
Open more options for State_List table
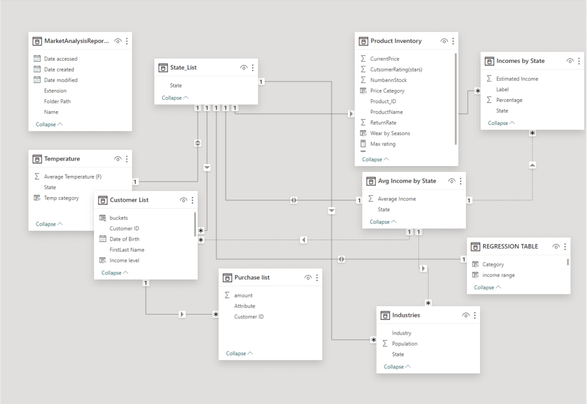point(253,68)
